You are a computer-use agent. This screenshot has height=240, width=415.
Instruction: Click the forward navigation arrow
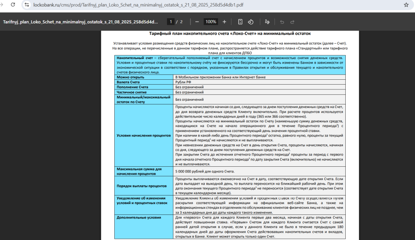(1, 5)
